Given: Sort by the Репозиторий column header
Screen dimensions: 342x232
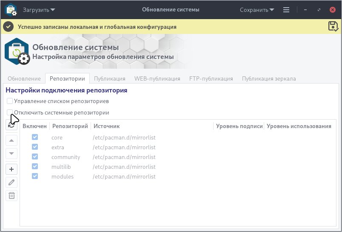Looking at the screenshot, I should tap(70, 126).
